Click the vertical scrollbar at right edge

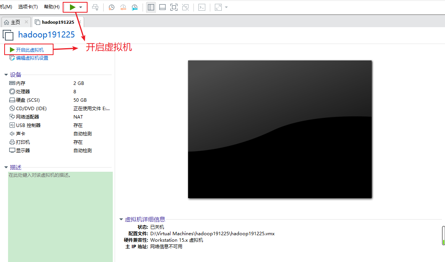(443, 236)
